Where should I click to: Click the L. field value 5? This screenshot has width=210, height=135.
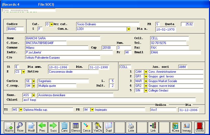pyautogui.click(x=112, y=81)
